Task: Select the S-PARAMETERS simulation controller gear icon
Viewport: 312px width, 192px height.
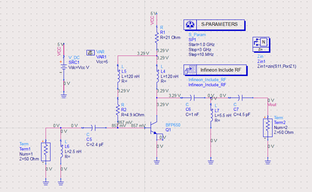Action: pos(190,25)
